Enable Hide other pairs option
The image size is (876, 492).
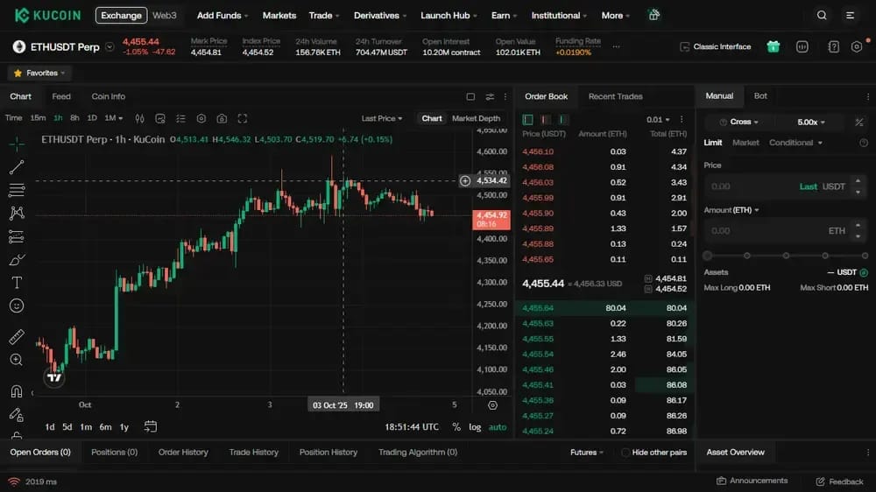(625, 453)
